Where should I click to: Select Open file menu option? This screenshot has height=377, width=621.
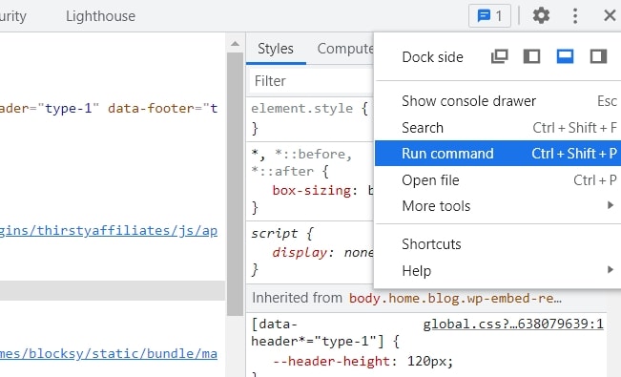pyautogui.click(x=498, y=180)
